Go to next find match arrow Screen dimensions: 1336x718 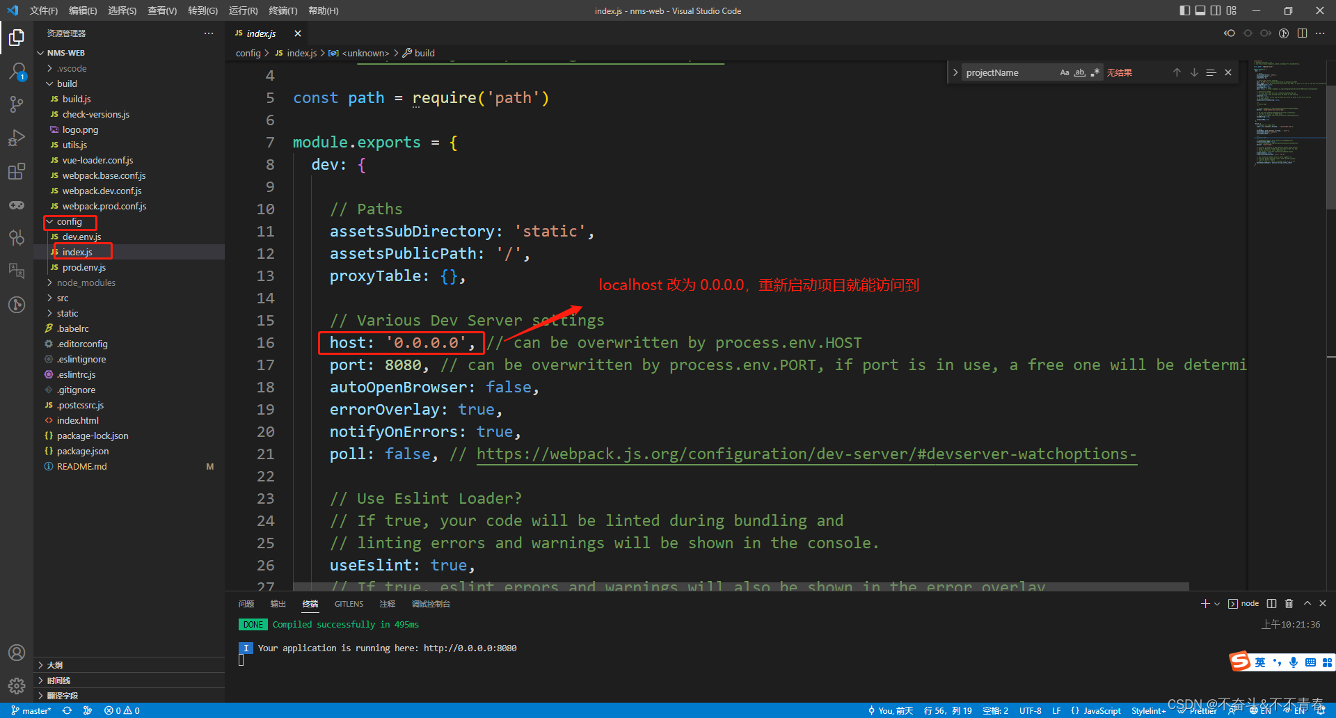click(1194, 72)
